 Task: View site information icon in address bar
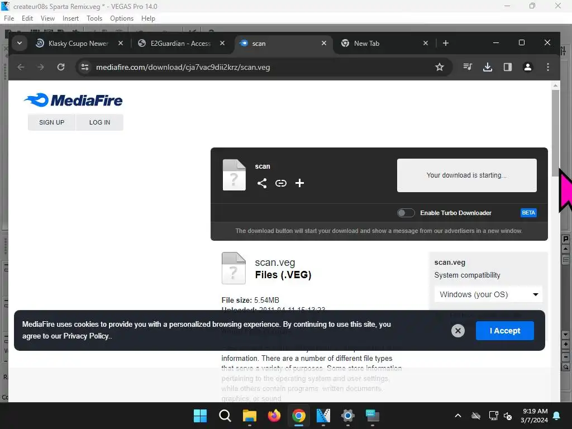tap(85, 67)
